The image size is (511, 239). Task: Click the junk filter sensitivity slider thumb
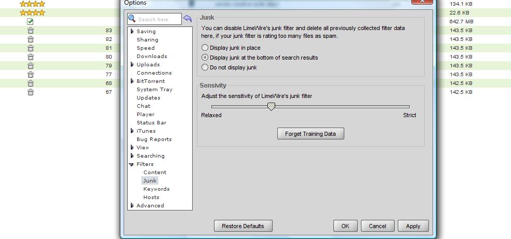pyautogui.click(x=271, y=106)
